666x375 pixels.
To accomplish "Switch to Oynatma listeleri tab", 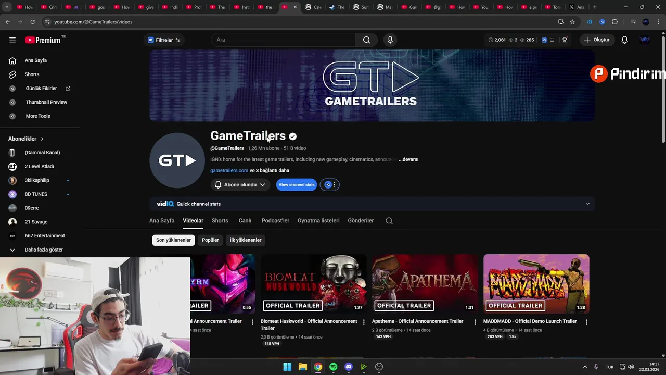I will (318, 221).
